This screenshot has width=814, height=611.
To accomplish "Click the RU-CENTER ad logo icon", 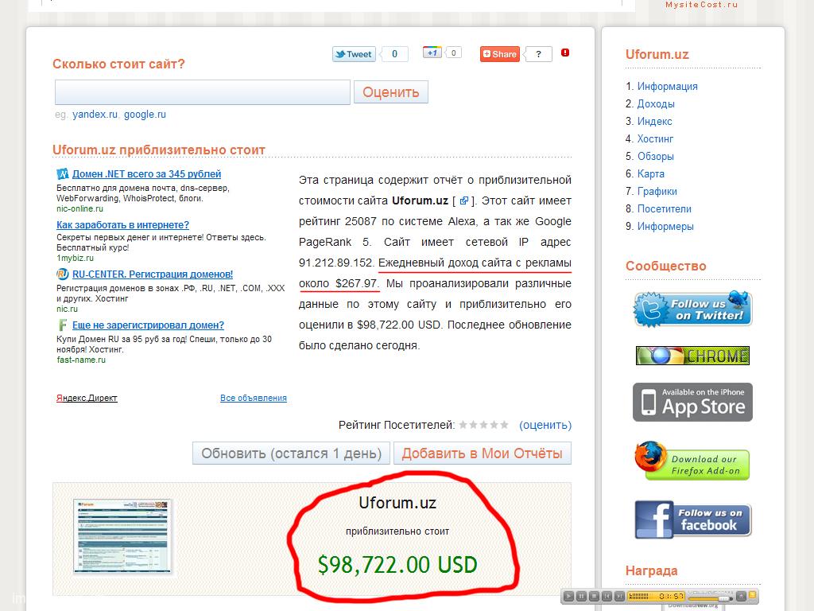I will tap(62, 274).
